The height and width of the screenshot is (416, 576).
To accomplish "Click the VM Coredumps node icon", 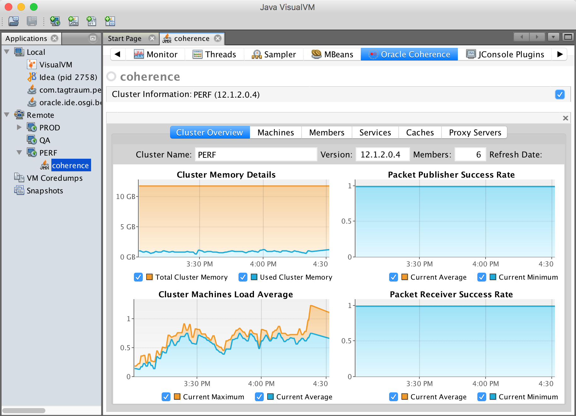I will [19, 178].
